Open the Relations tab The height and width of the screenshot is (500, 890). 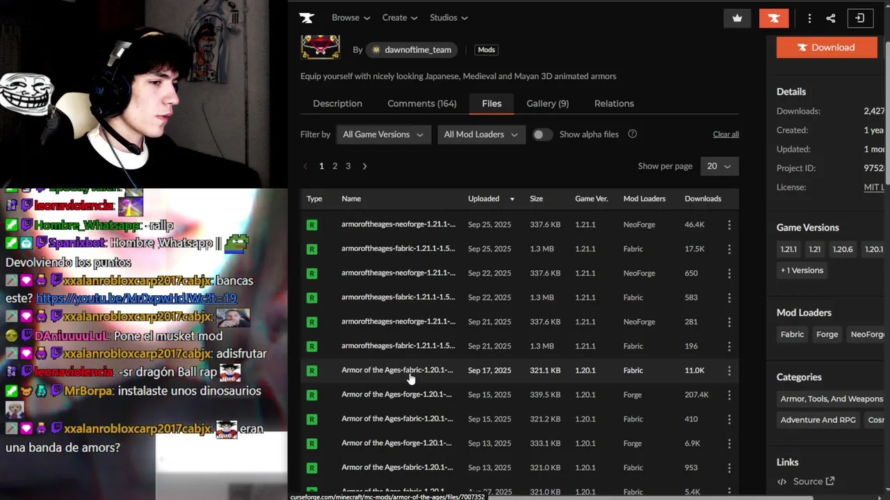pos(614,103)
